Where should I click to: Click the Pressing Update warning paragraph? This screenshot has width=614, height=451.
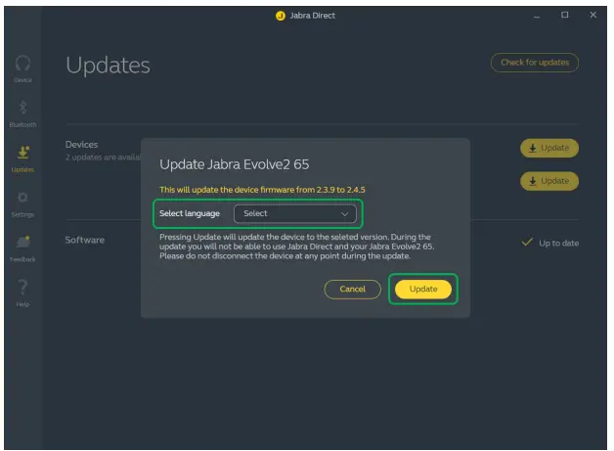[x=297, y=247]
